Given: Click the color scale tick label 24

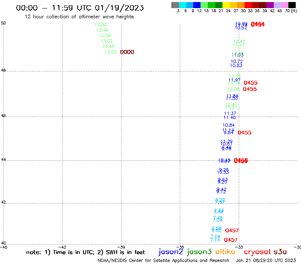Looking at the screenshot, I should [x=228, y=11].
